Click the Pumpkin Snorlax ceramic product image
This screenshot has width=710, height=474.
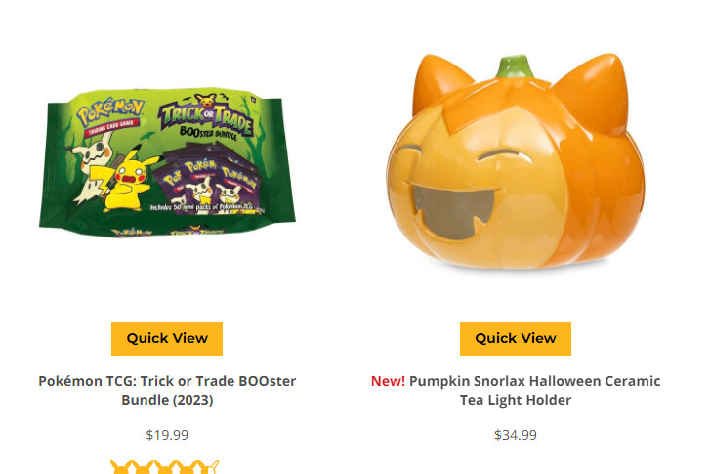tap(516, 162)
